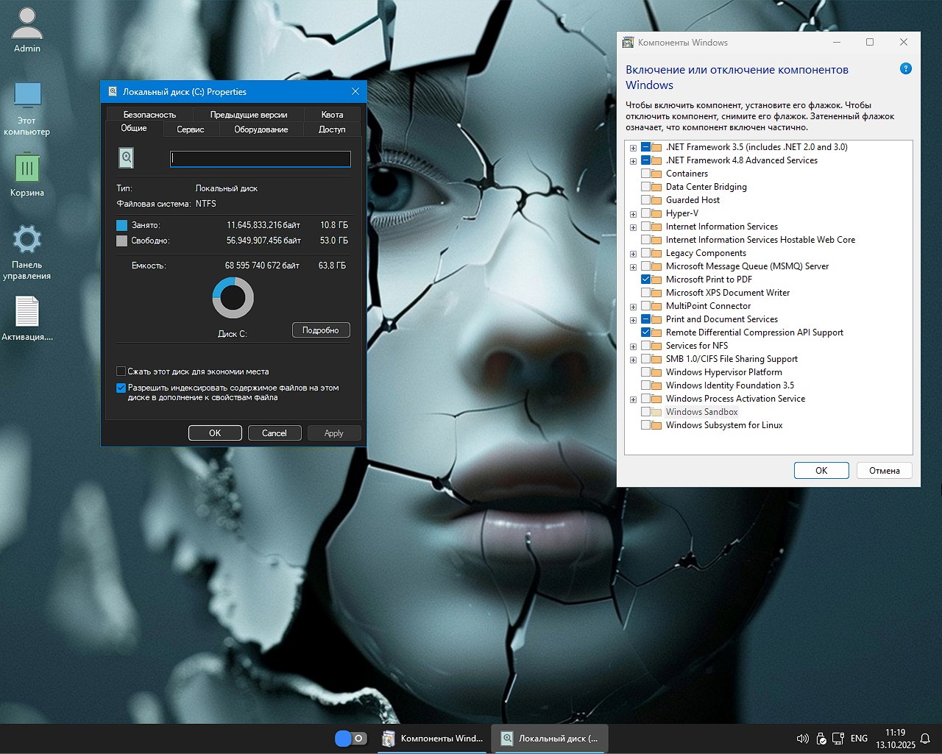The height and width of the screenshot is (754, 942).
Task: Open Панель управления from the desktop
Action: [27, 239]
